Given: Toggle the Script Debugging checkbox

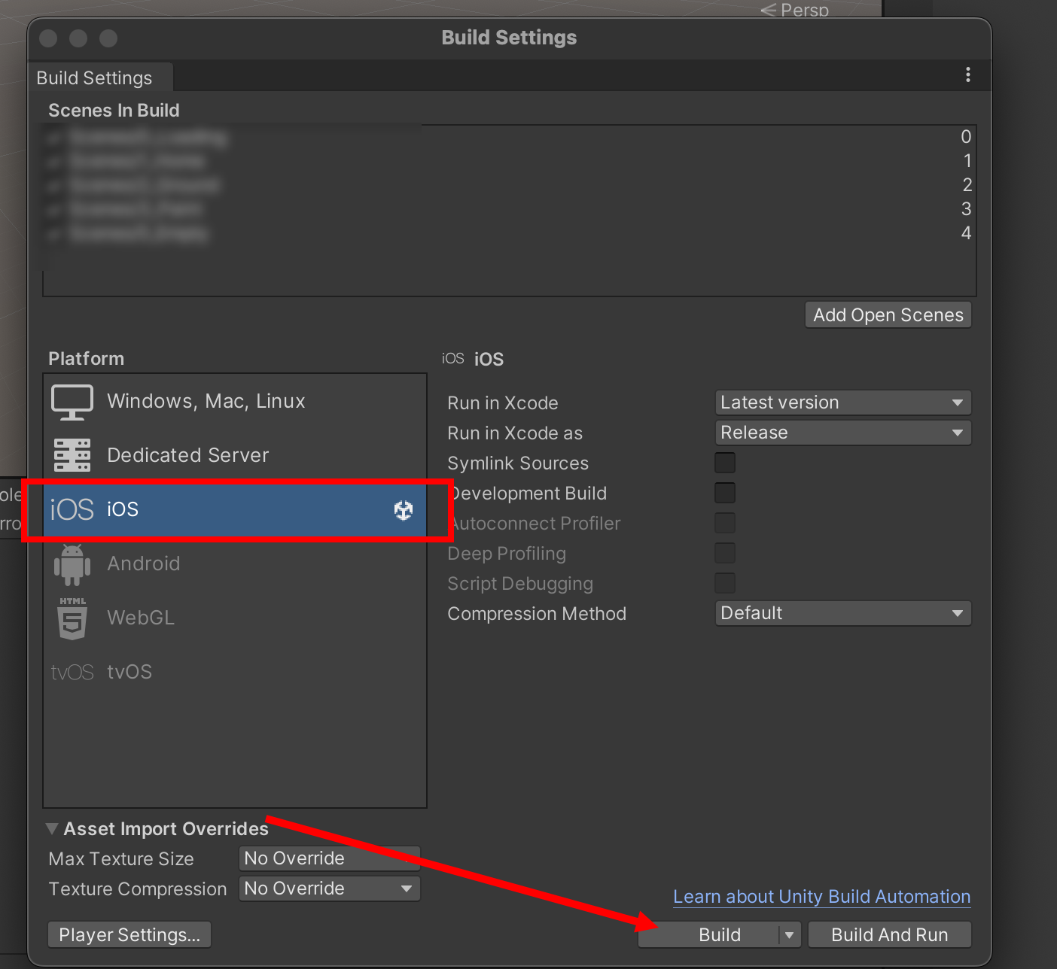Looking at the screenshot, I should [x=725, y=583].
